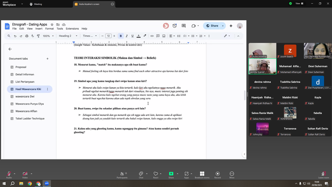Open version history clock icon
The width and height of the screenshot is (332, 187).
click(174, 25)
